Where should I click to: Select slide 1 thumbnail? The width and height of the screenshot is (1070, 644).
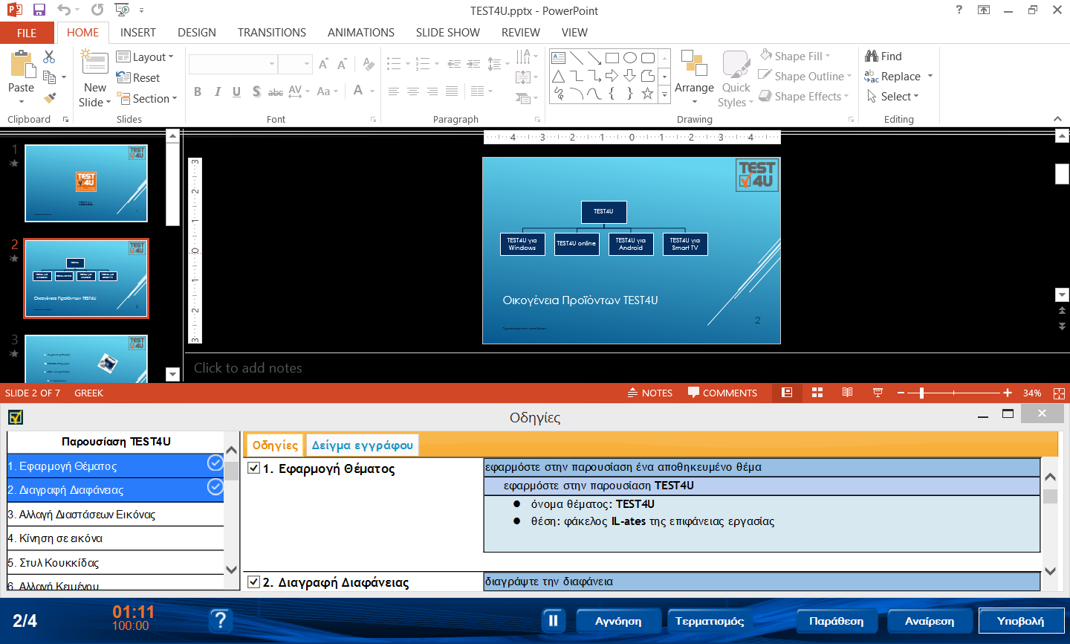click(x=86, y=183)
